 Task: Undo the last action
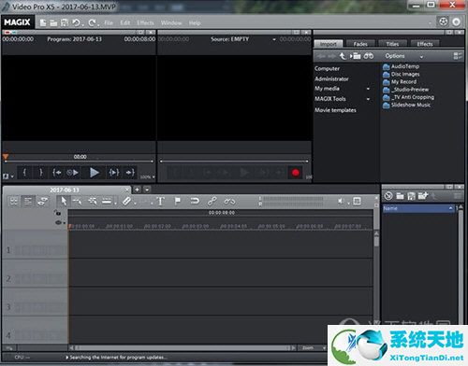[76, 22]
